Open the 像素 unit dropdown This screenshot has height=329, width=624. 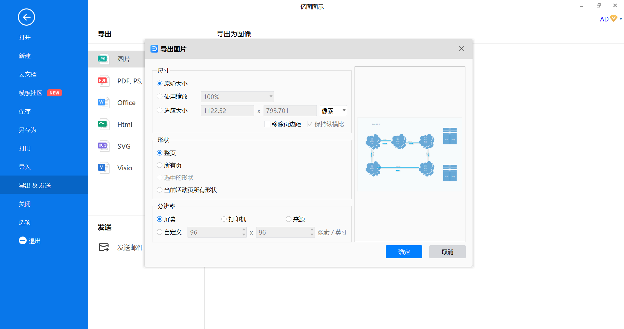333,111
